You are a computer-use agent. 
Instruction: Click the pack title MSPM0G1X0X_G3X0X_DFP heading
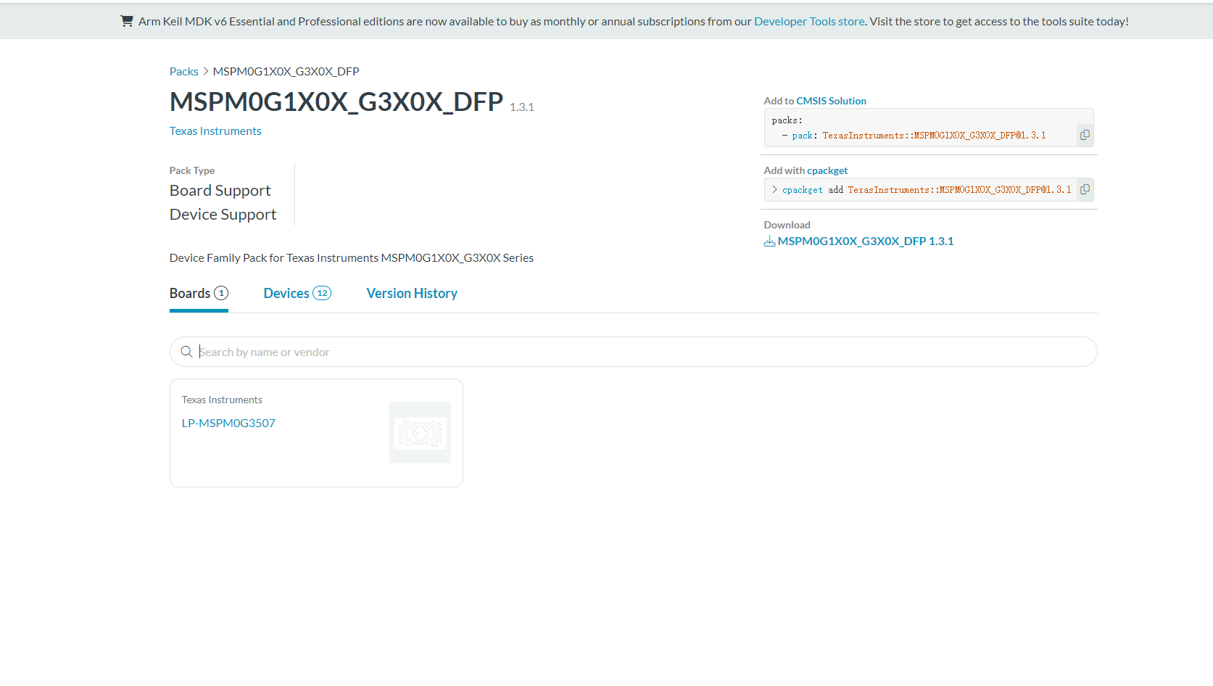[336, 102]
